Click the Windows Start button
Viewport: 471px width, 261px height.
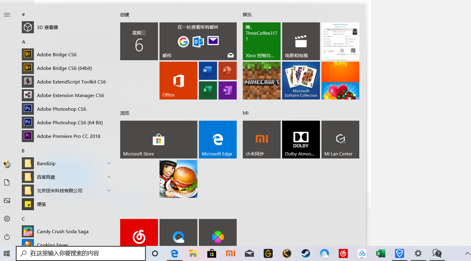[7, 253]
